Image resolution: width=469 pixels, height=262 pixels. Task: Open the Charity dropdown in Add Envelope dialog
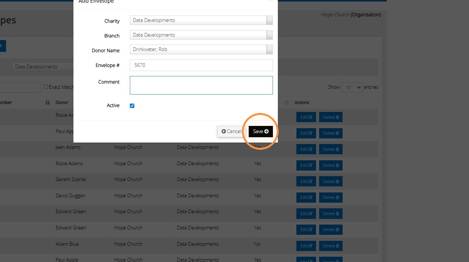tap(201, 20)
